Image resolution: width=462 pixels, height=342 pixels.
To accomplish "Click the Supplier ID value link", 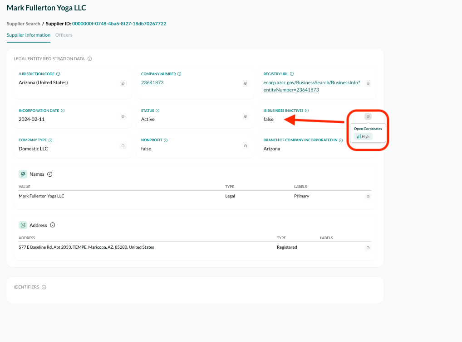I will 119,24.
